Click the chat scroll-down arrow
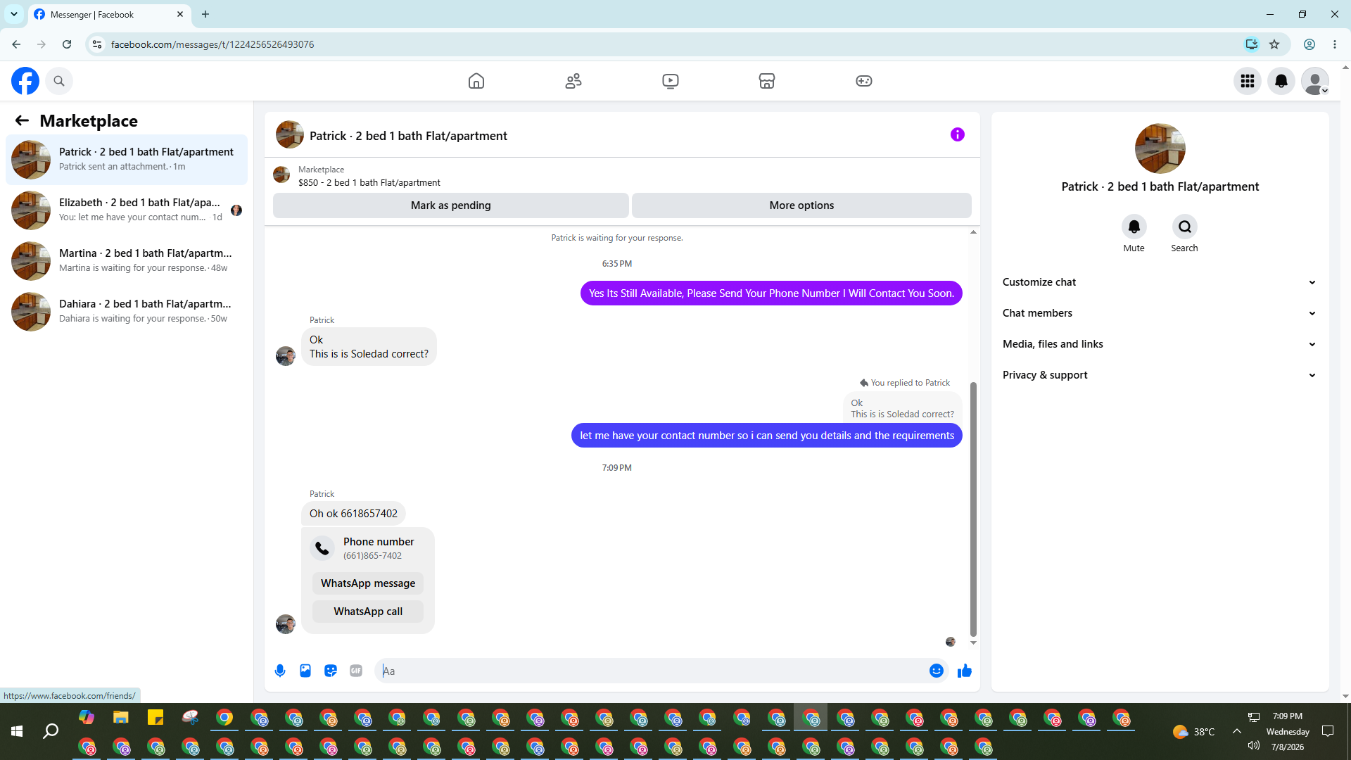Screen dimensions: 1351x760 click(973, 642)
